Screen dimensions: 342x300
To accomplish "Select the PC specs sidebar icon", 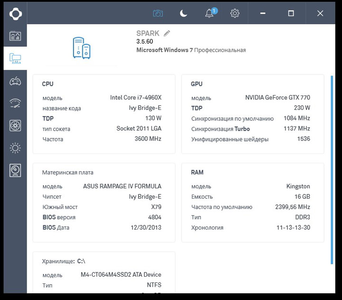I will point(15,58).
